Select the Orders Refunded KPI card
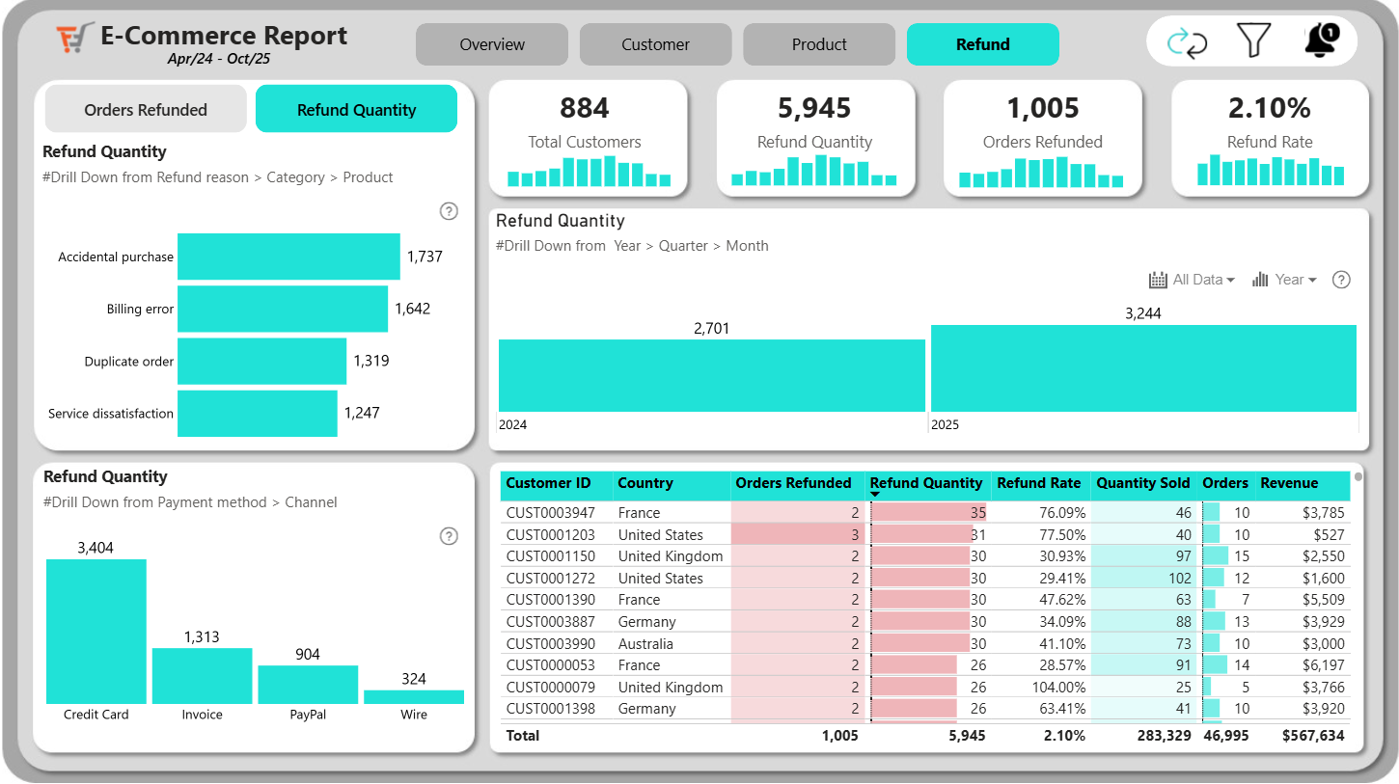Viewport: 1399px width, 784px height. (x=1042, y=138)
